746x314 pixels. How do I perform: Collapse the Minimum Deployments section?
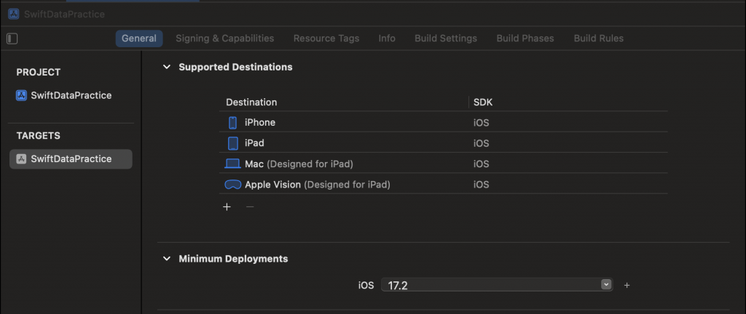167,259
